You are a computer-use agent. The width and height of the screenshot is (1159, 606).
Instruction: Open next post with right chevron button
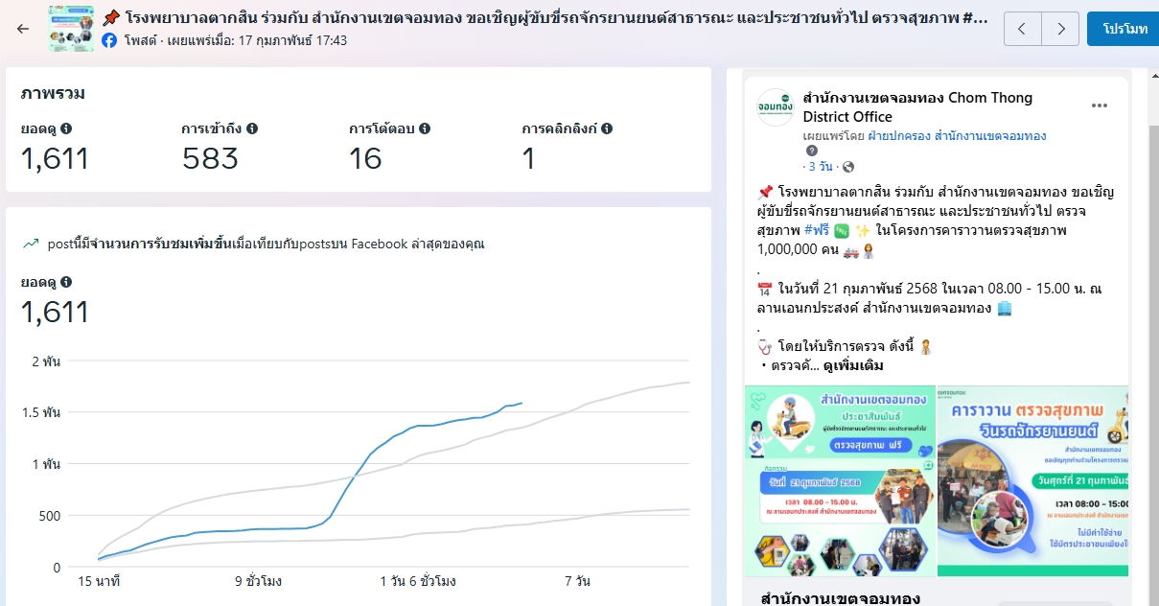(x=1059, y=29)
